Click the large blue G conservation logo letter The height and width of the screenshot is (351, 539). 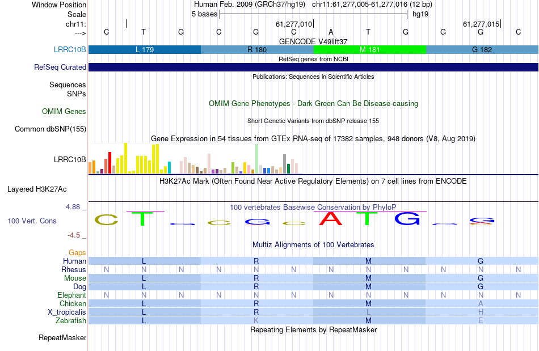(x=407, y=219)
